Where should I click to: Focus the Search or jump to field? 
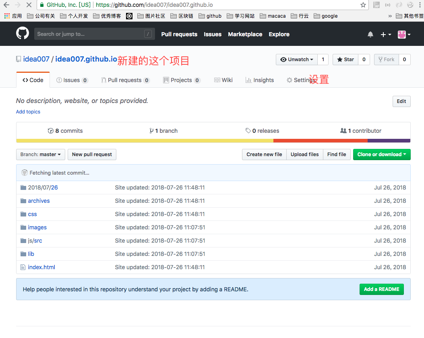[94, 34]
